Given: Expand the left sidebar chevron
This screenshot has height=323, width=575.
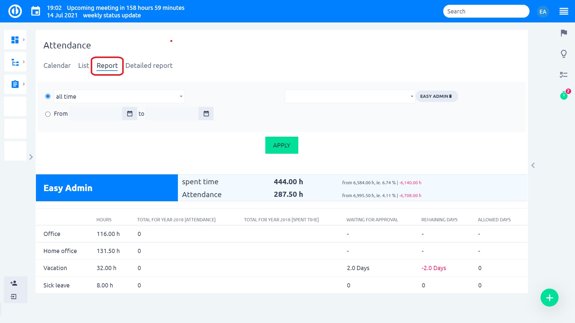Looking at the screenshot, I should click(31, 157).
